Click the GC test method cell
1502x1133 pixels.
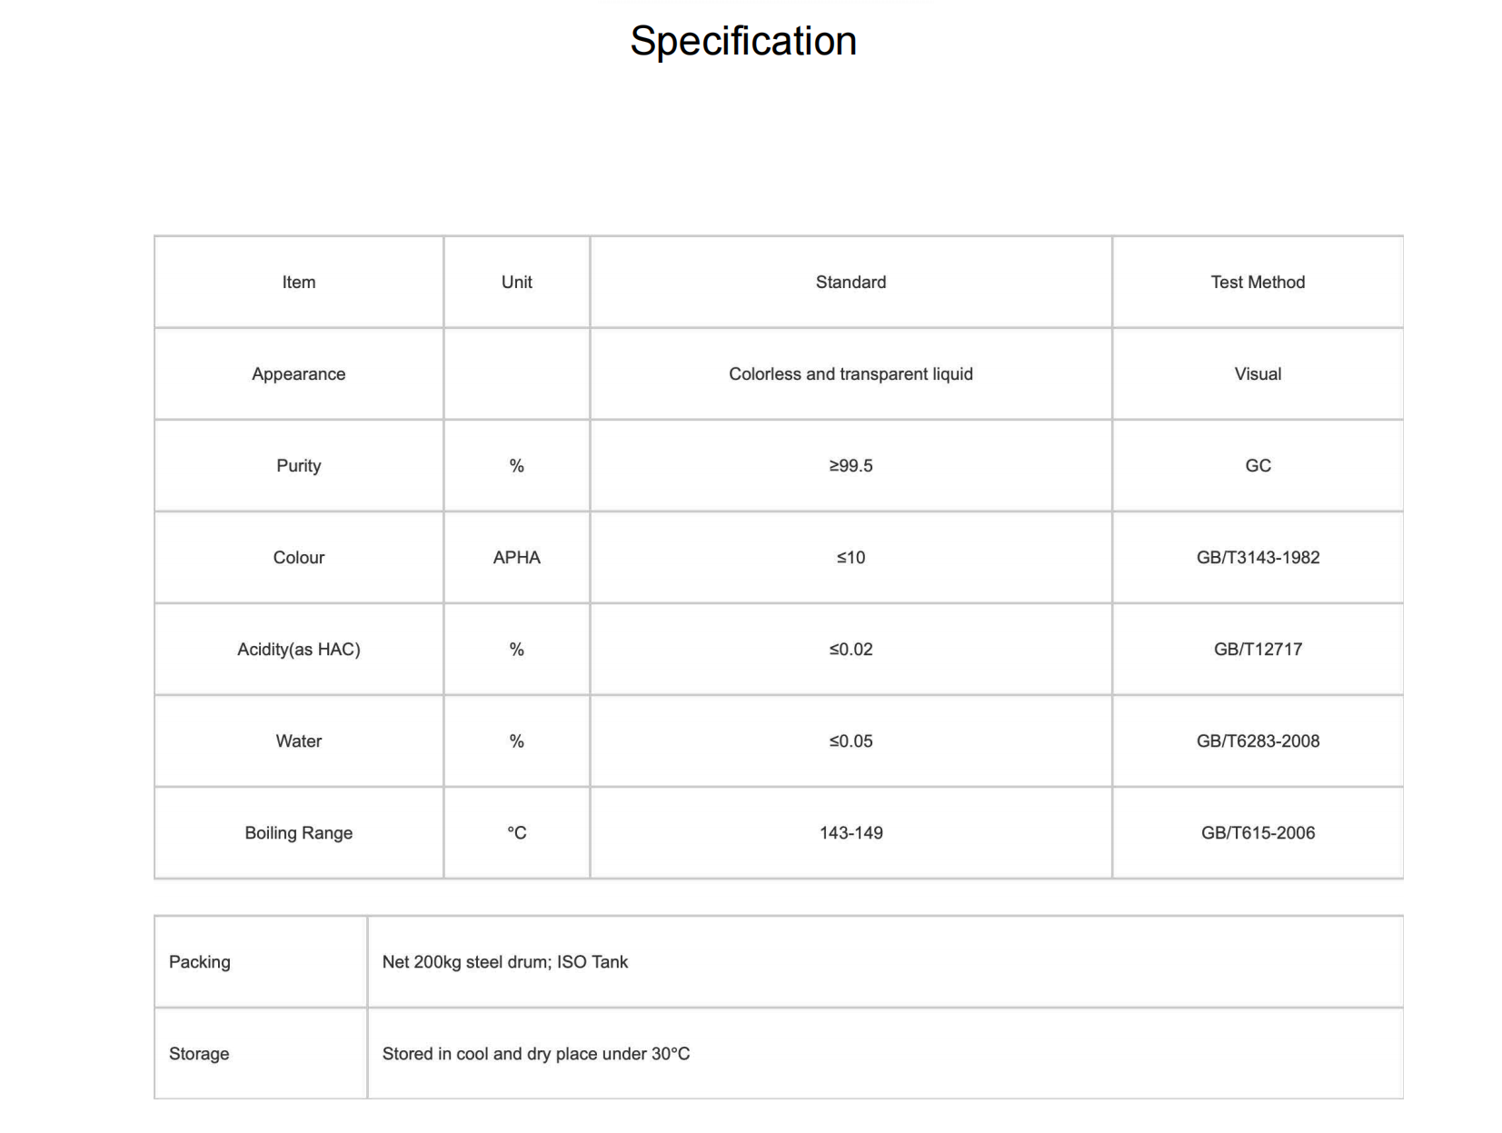coord(1258,466)
